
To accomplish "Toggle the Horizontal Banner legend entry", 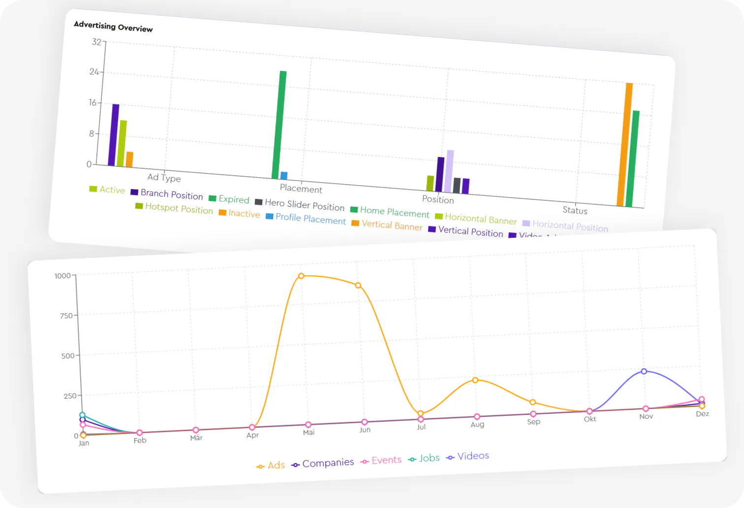I will [476, 219].
